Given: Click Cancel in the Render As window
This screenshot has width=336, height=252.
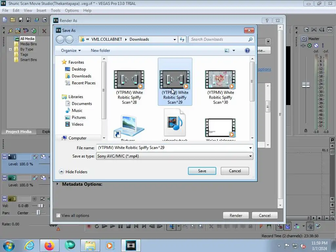Looking at the screenshot, I should [x=265, y=215].
